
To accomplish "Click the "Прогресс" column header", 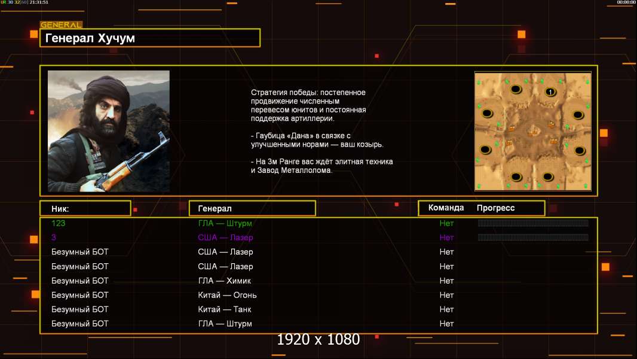I will point(495,208).
